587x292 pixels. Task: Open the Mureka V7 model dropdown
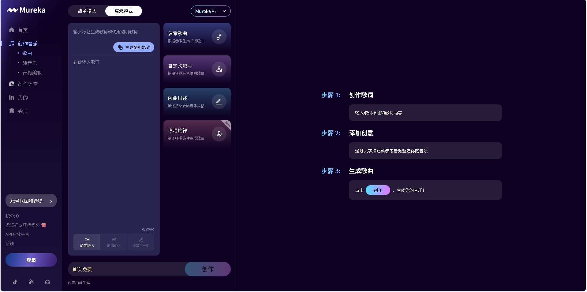(210, 11)
